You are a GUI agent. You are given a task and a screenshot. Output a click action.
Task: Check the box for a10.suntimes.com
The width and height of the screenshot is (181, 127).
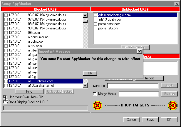coord(6,81)
